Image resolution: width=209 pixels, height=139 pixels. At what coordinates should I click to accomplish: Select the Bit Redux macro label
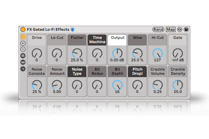[x=97, y=71]
